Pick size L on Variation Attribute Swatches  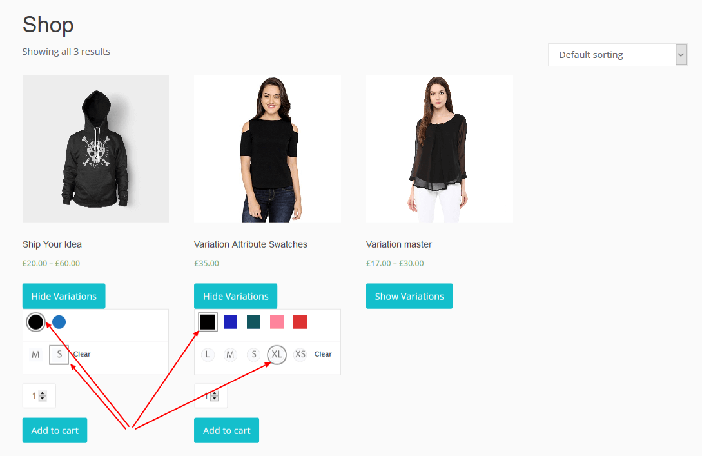[207, 354]
